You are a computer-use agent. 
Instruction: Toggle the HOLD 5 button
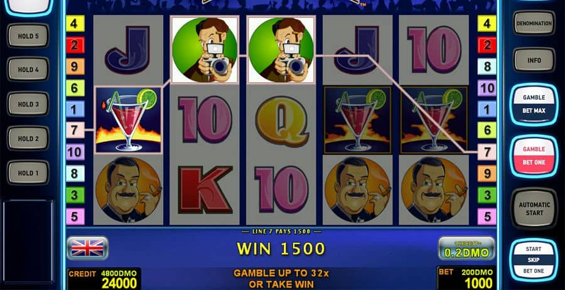(x=28, y=36)
